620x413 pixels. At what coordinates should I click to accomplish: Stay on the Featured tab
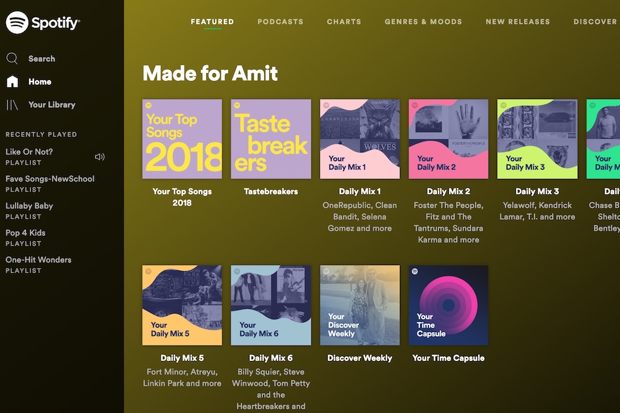coord(213,22)
